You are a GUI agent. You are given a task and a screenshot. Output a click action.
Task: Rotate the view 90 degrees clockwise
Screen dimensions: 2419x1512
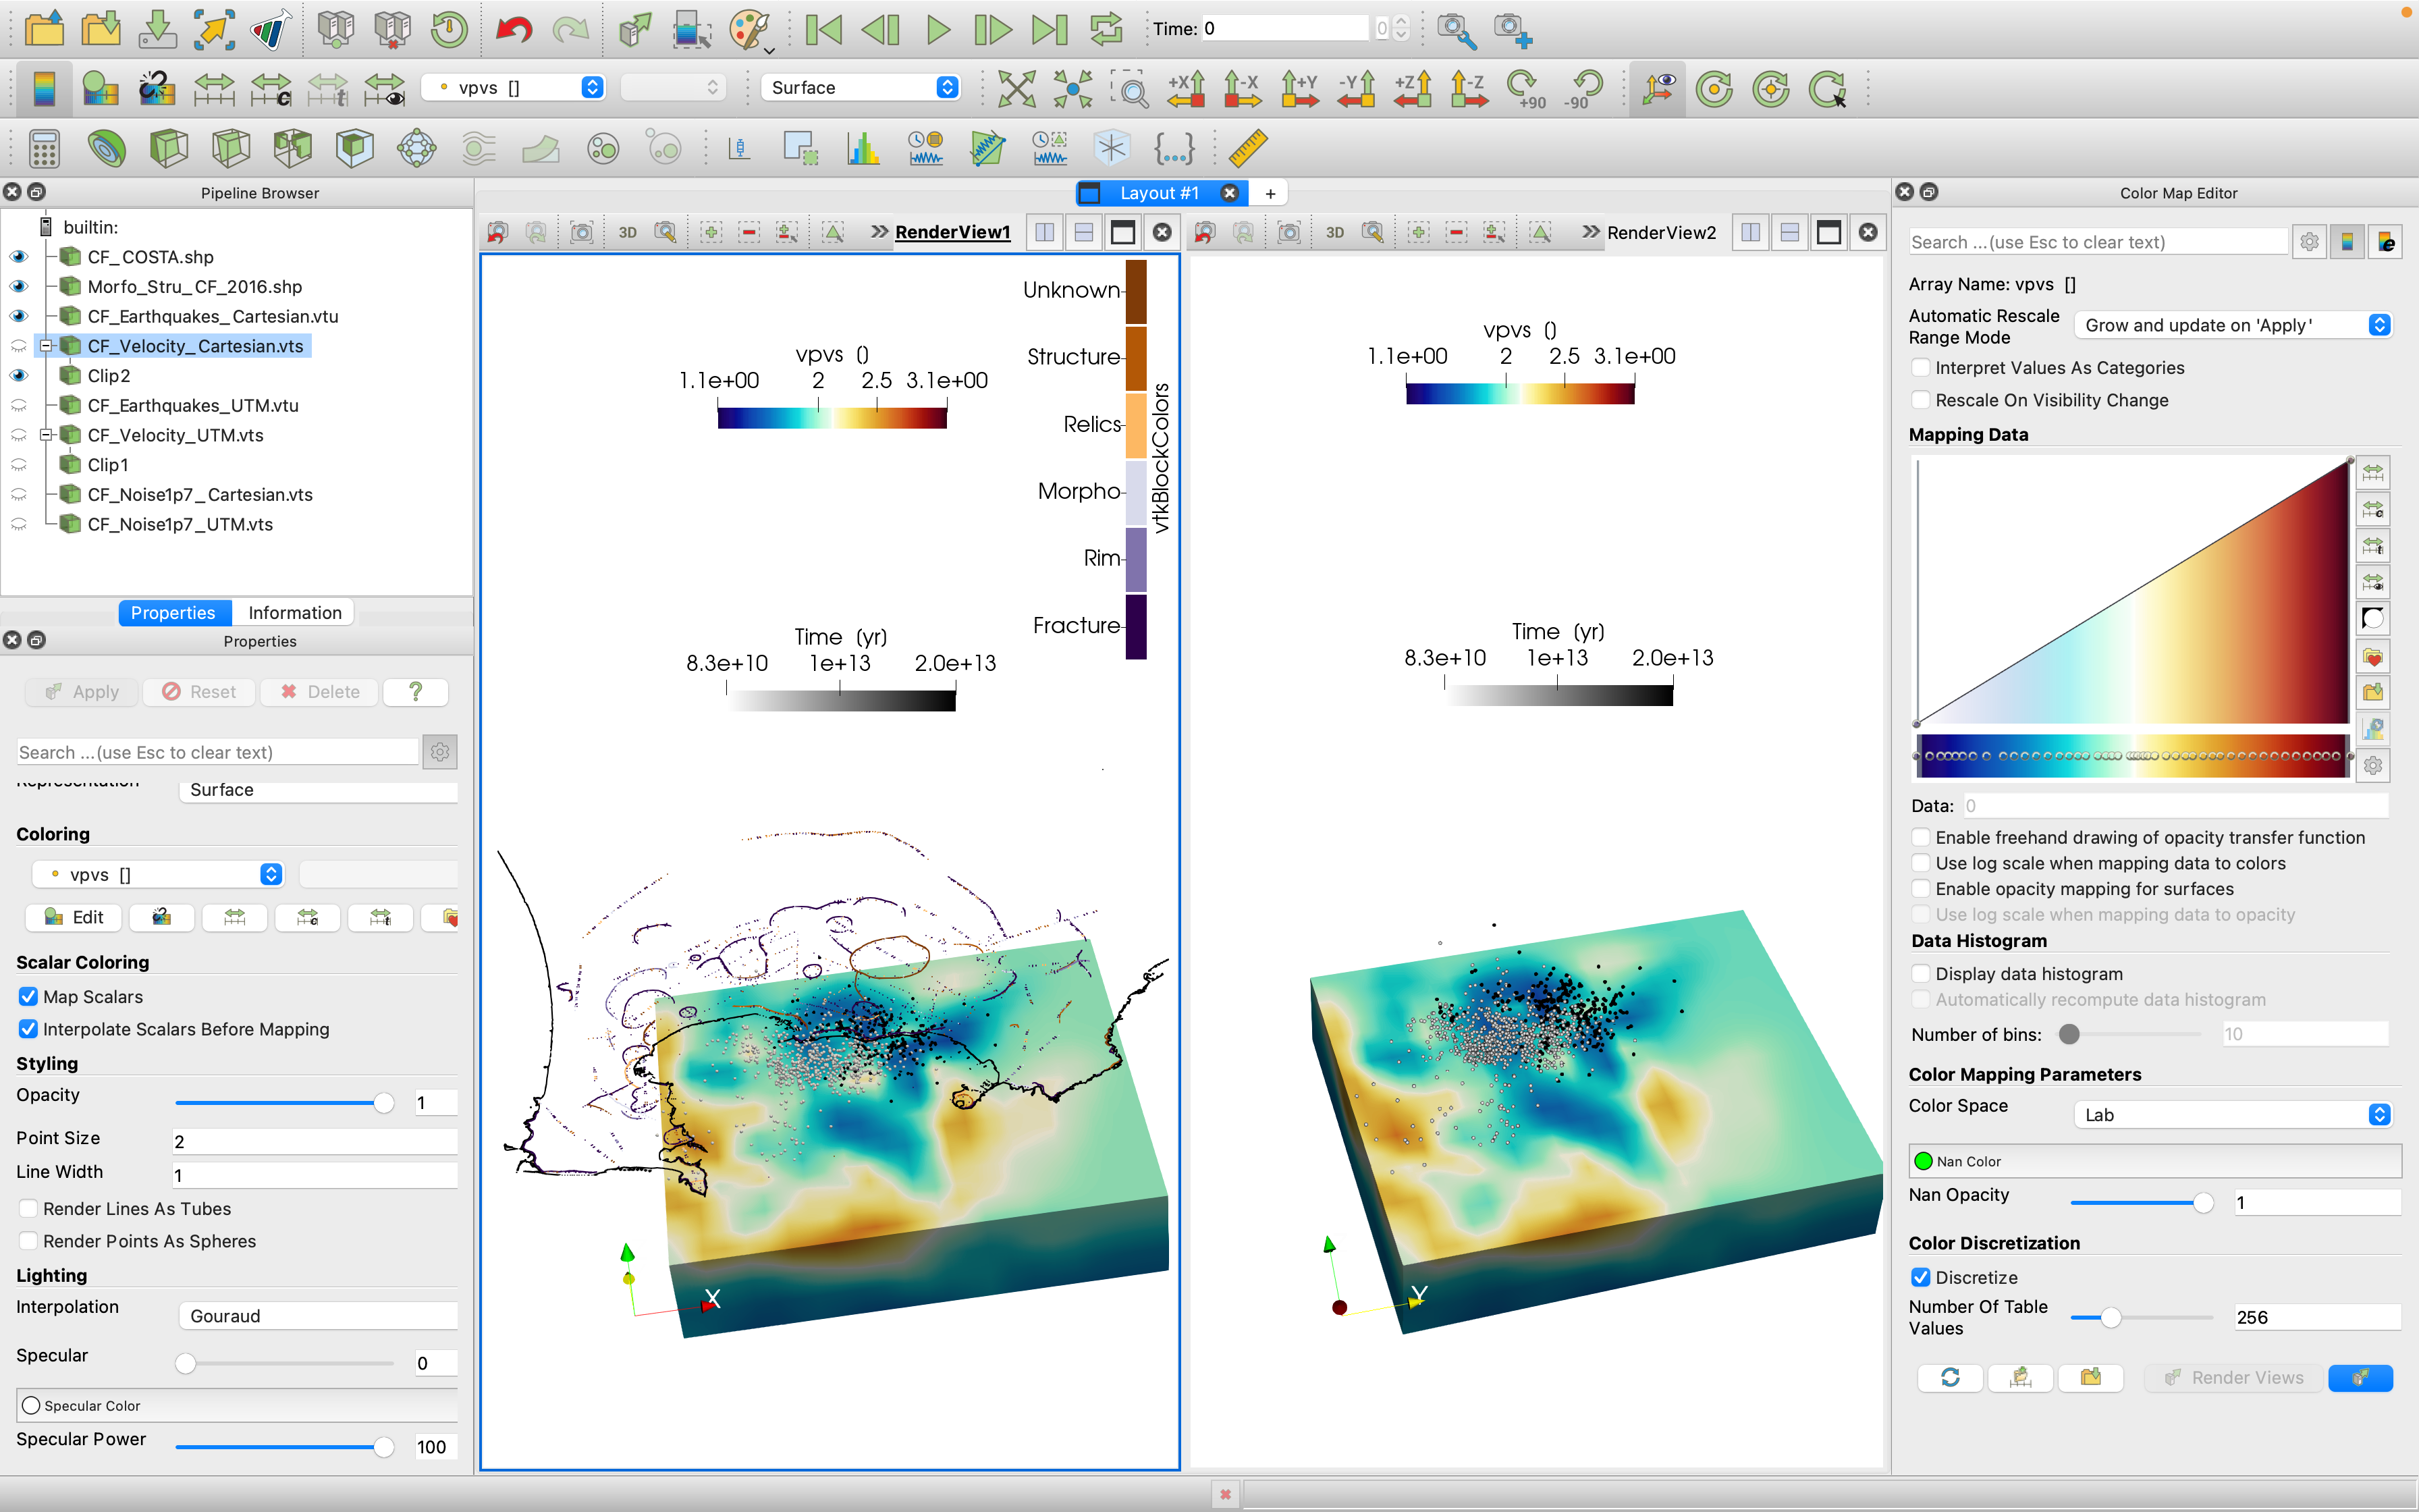click(x=1526, y=89)
